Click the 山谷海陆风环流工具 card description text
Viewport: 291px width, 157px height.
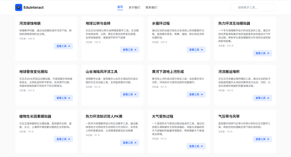pos(112,80)
